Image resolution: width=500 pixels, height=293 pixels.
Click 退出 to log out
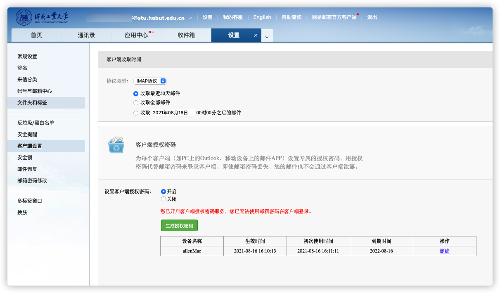point(371,17)
